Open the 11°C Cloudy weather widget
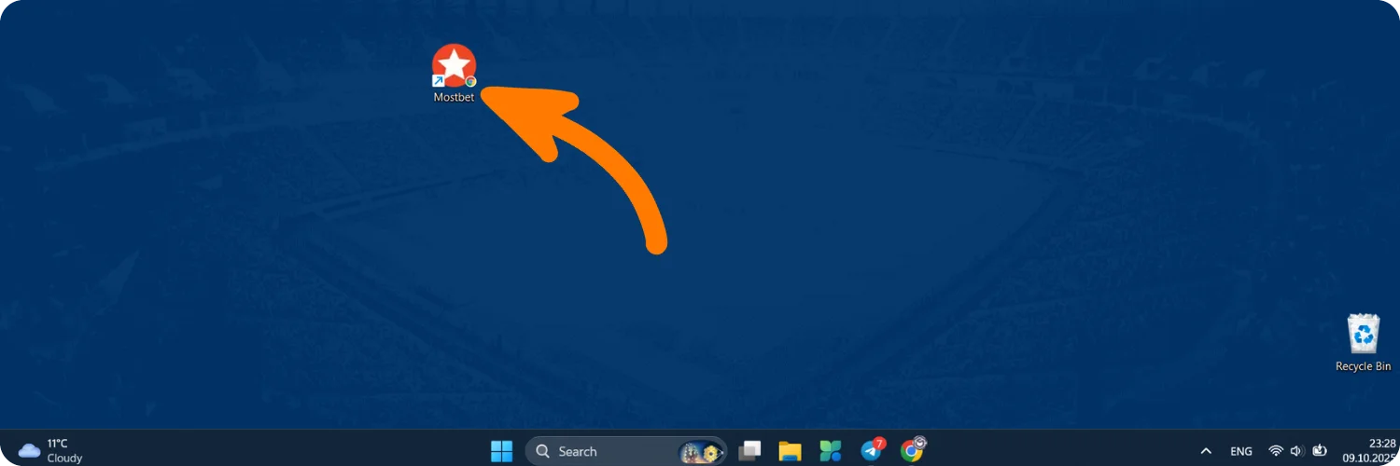 pos(51,451)
